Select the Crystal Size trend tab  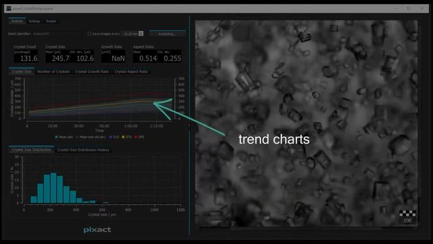(x=21, y=71)
